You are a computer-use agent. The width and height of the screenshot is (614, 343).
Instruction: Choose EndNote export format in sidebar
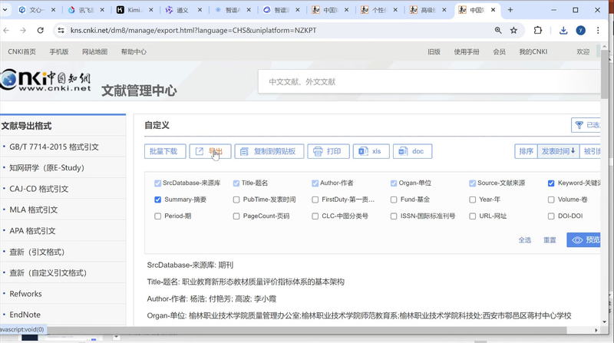click(x=25, y=315)
